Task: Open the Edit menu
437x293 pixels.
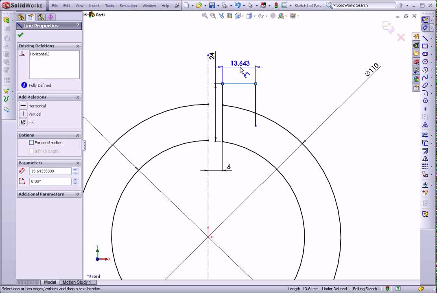Action: (67, 6)
